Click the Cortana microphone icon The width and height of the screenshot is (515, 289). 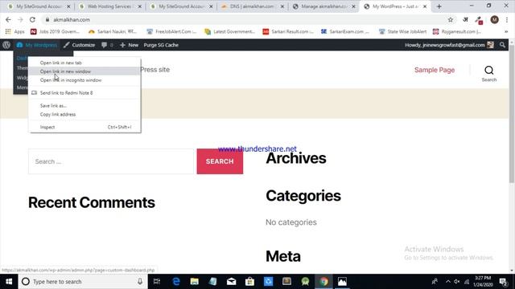[x=140, y=282]
